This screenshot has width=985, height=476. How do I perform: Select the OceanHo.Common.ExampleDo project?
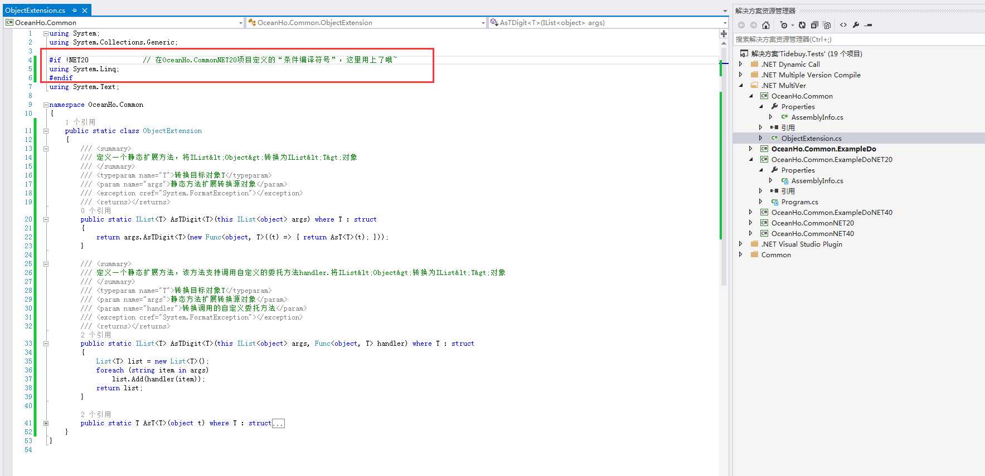pyautogui.click(x=824, y=149)
